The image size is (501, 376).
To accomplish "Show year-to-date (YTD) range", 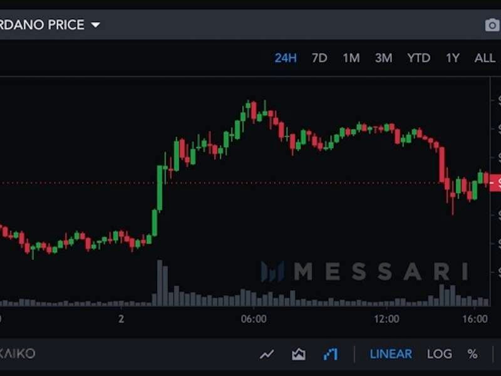I will pyautogui.click(x=418, y=58).
